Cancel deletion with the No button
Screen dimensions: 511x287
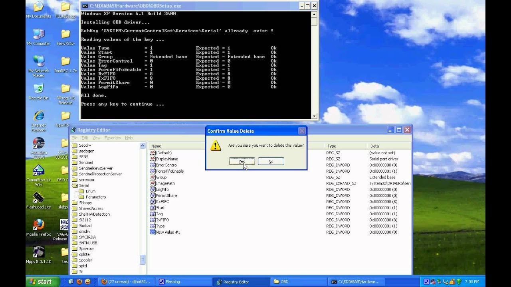pos(271,161)
